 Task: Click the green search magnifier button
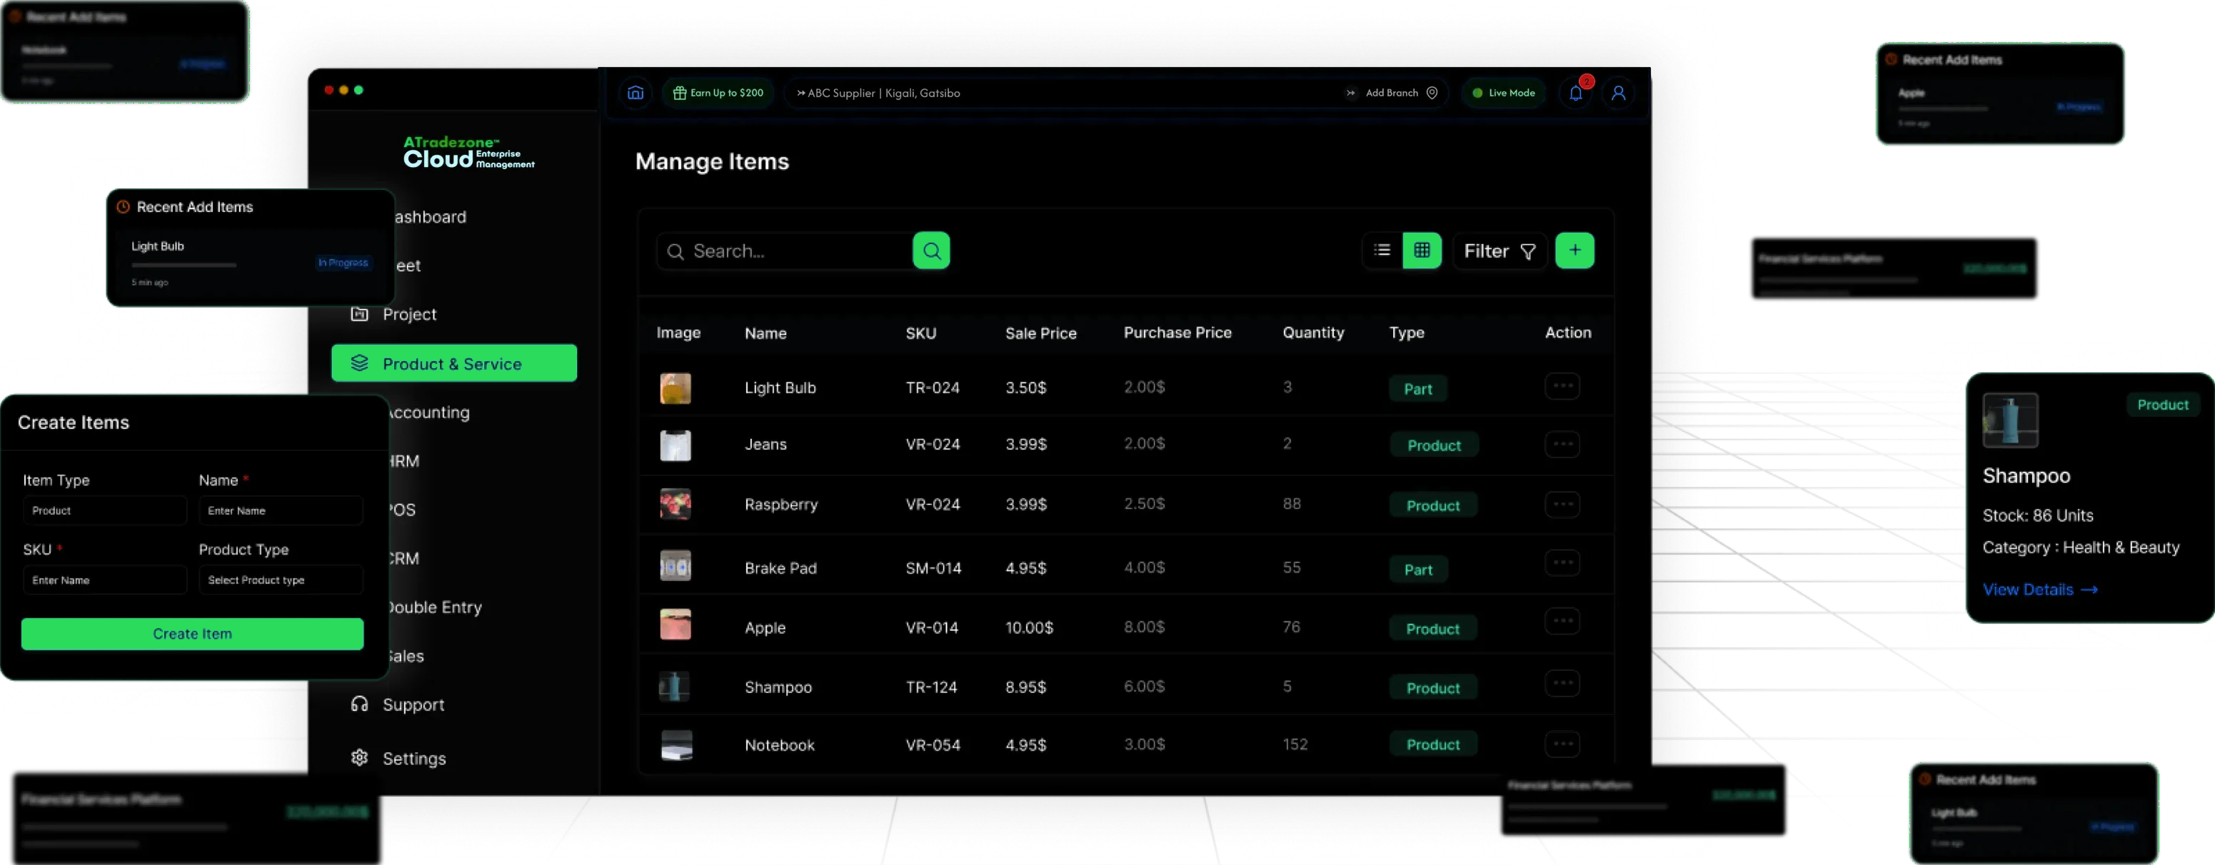click(931, 251)
